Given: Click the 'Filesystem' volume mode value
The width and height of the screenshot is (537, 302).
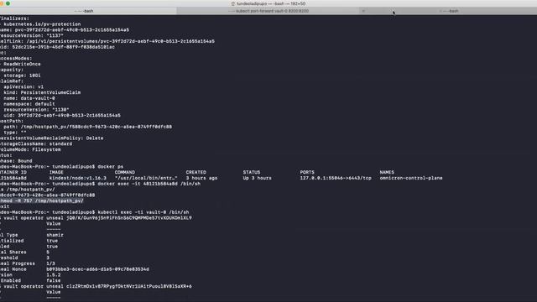Looking at the screenshot, I should pos(46,149).
